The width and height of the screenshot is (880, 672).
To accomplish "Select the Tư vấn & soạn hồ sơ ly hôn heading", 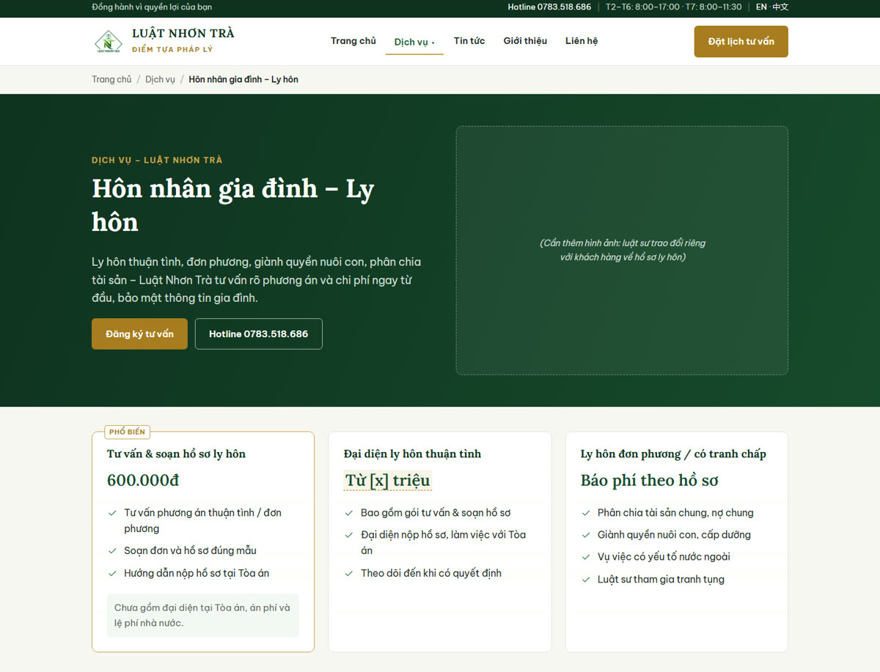I will (x=176, y=454).
